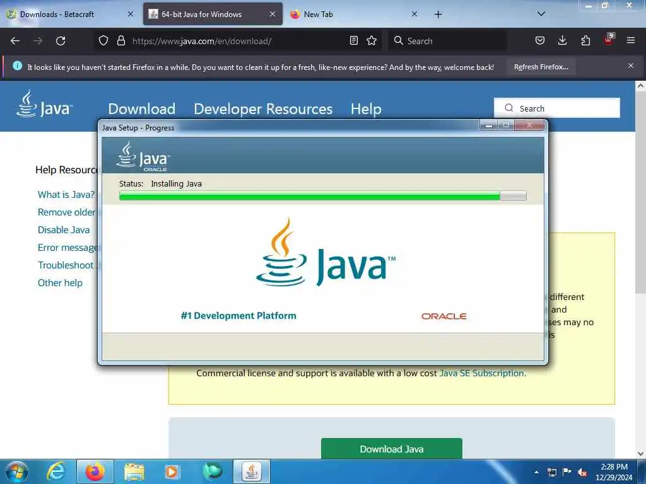Open Download menu on Java site
Image resolution: width=646 pixels, height=484 pixels.
142,108
